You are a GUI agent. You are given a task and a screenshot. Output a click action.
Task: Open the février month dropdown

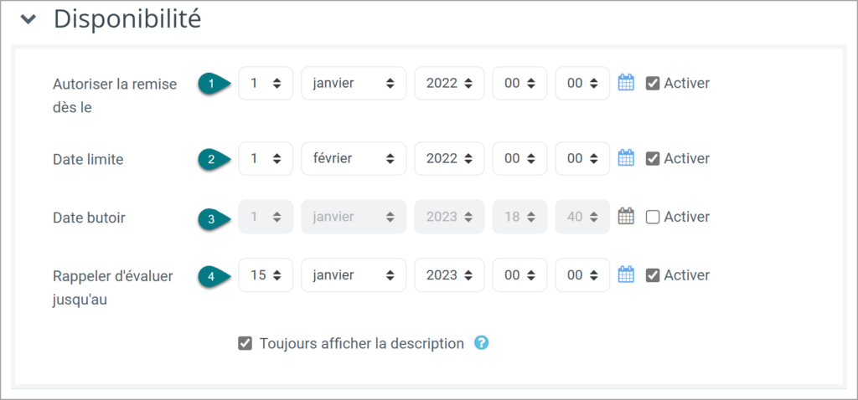354,158
